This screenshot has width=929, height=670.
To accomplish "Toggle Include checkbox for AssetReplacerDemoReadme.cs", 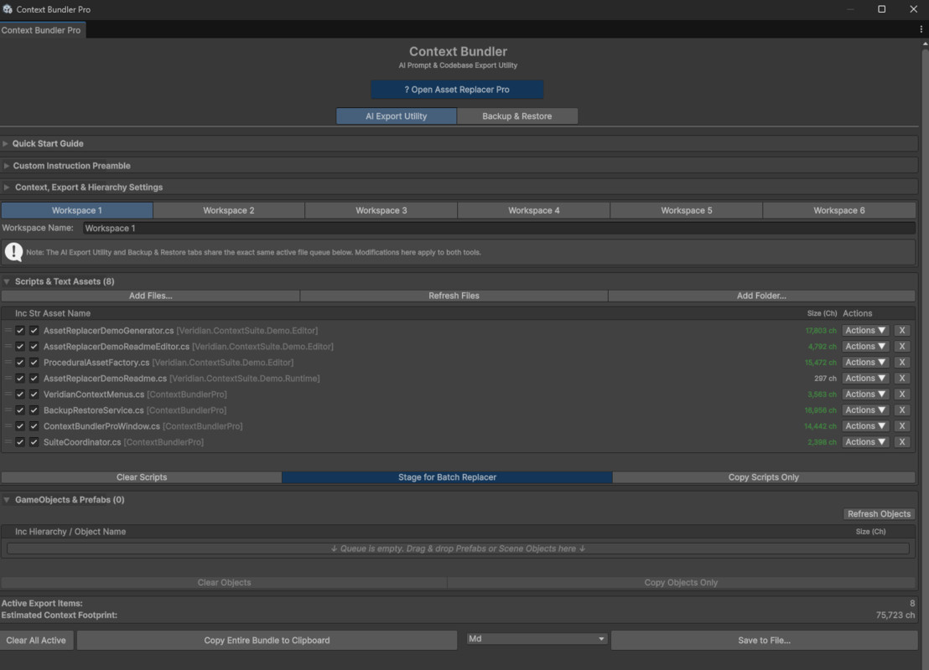I will pos(20,379).
